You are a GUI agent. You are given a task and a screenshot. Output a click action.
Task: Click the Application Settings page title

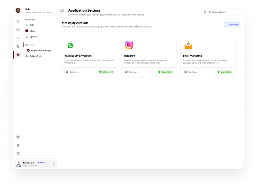click(84, 10)
